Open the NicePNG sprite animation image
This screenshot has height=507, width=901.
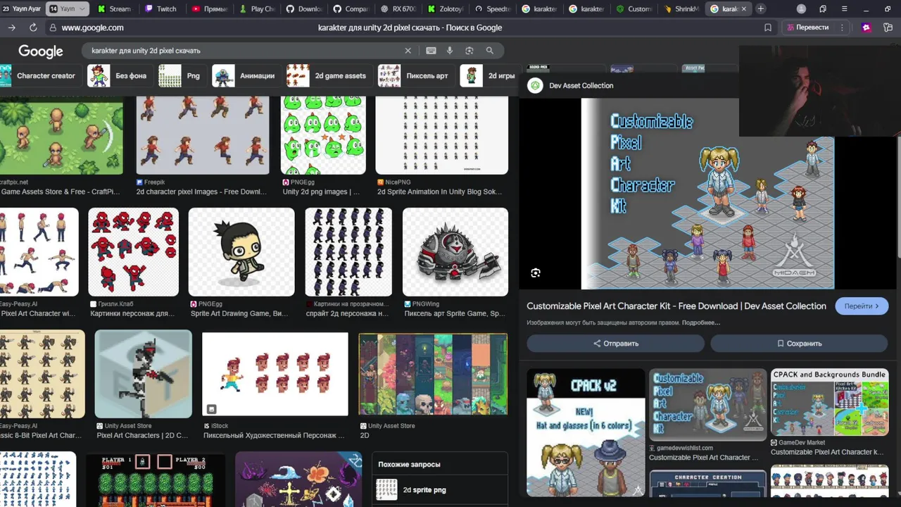(x=441, y=135)
